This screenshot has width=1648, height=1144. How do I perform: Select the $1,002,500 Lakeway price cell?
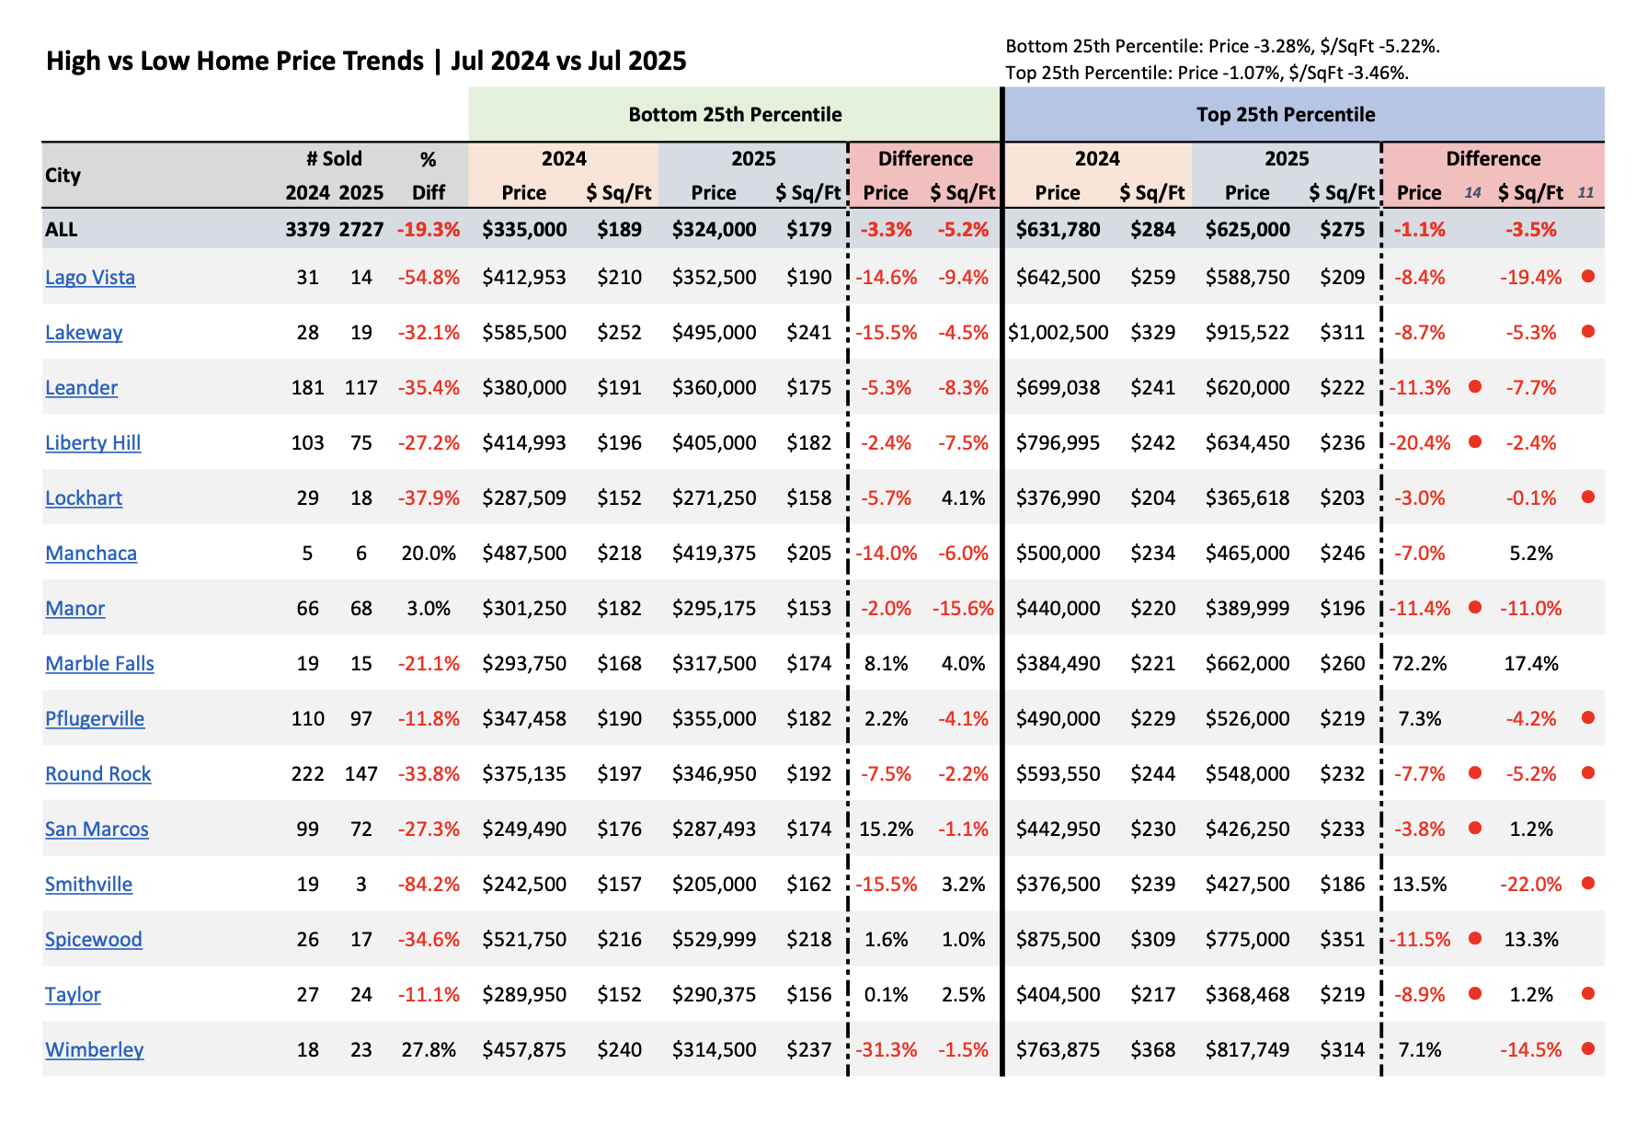click(1058, 332)
